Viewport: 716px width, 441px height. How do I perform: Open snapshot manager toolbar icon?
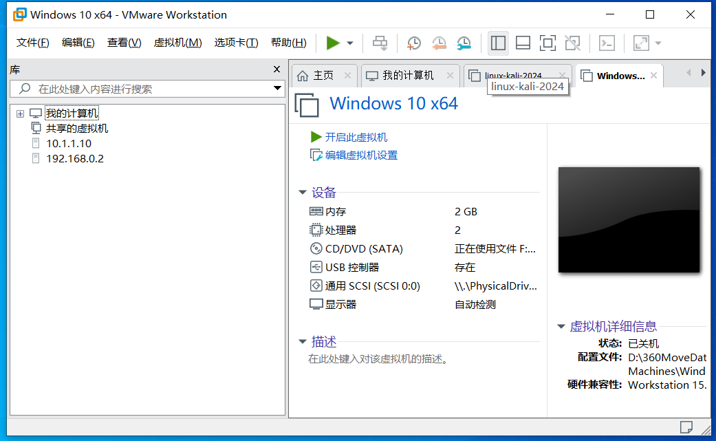[x=464, y=43]
